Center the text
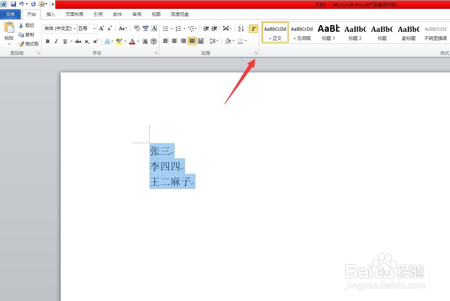 click(174, 41)
